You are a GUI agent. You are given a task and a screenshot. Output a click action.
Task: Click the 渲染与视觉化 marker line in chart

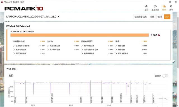[x=120, y=92]
